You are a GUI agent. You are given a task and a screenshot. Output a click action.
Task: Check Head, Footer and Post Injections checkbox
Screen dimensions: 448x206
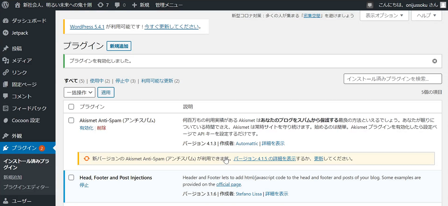click(71, 178)
